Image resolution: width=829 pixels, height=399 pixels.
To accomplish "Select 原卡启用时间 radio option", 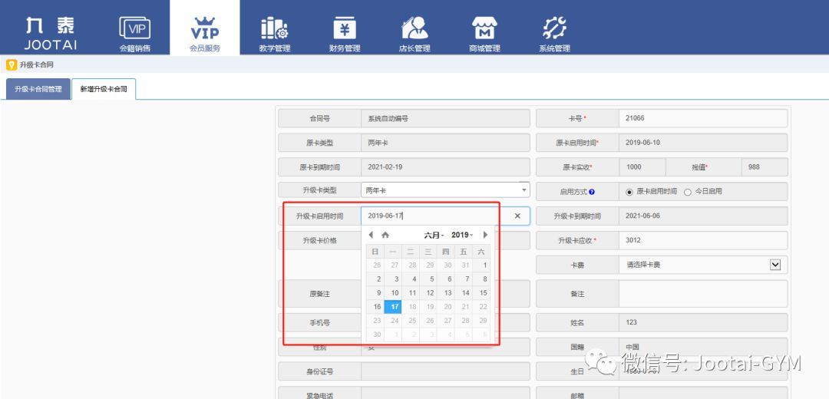I will tap(629, 192).
